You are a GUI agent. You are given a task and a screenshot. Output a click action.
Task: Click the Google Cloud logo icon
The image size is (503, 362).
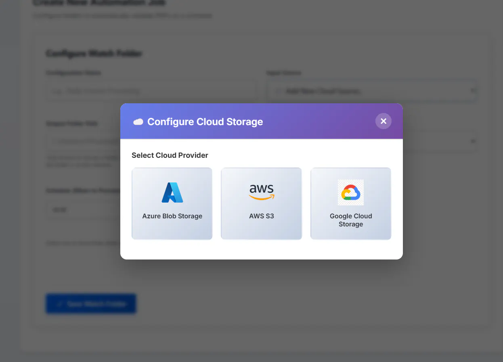[x=351, y=193]
